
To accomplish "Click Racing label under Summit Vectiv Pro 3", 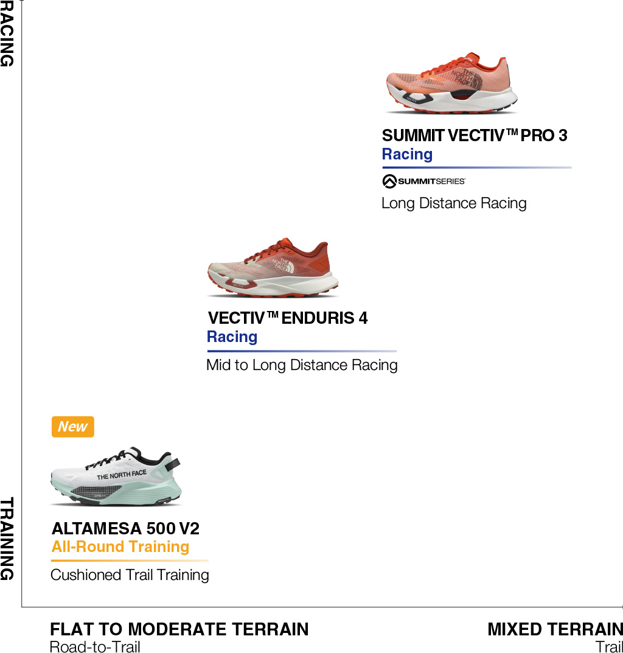I will [x=407, y=154].
